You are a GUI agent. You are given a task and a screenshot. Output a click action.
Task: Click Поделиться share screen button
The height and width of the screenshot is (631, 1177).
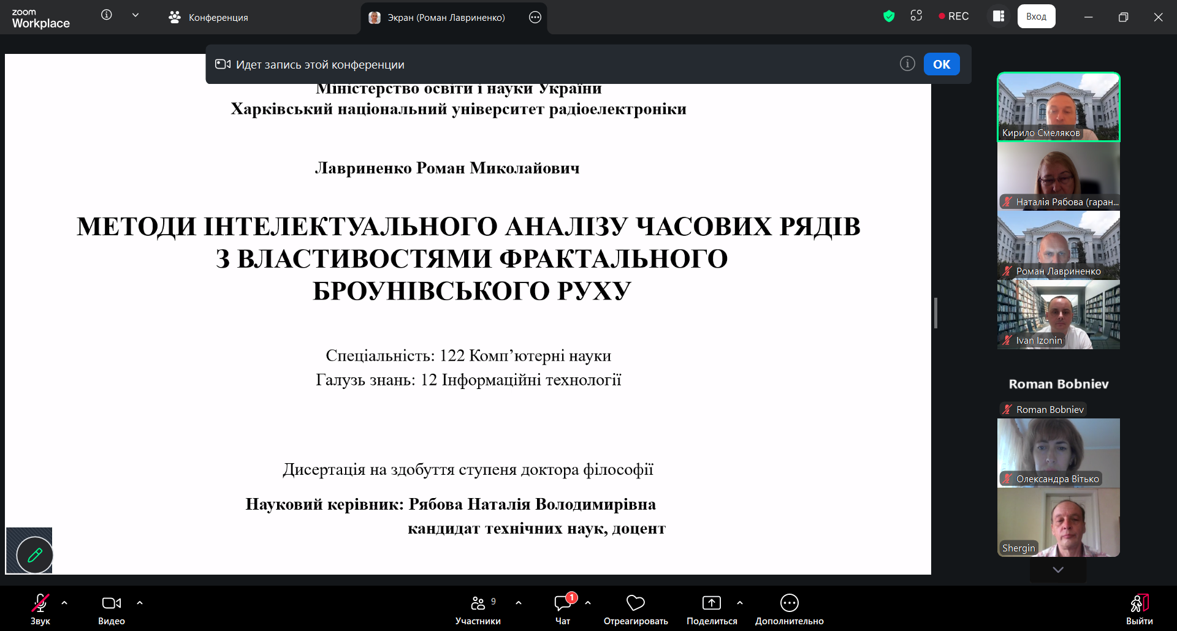(x=712, y=609)
